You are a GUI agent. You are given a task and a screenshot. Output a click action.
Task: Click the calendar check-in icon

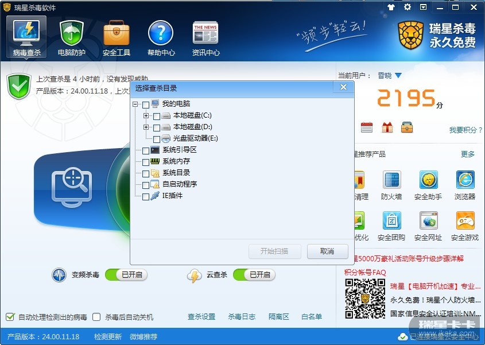(x=367, y=127)
